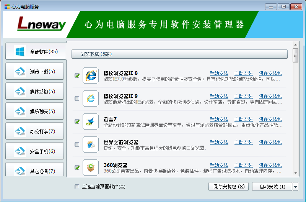
Task: Uncheck the 微软浏览器IE 8 checkbox
Action: [77, 76]
